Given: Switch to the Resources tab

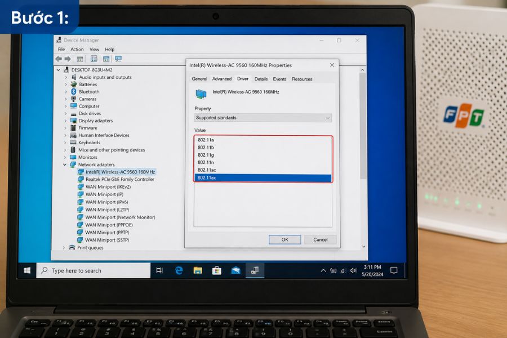Looking at the screenshot, I should 302,79.
